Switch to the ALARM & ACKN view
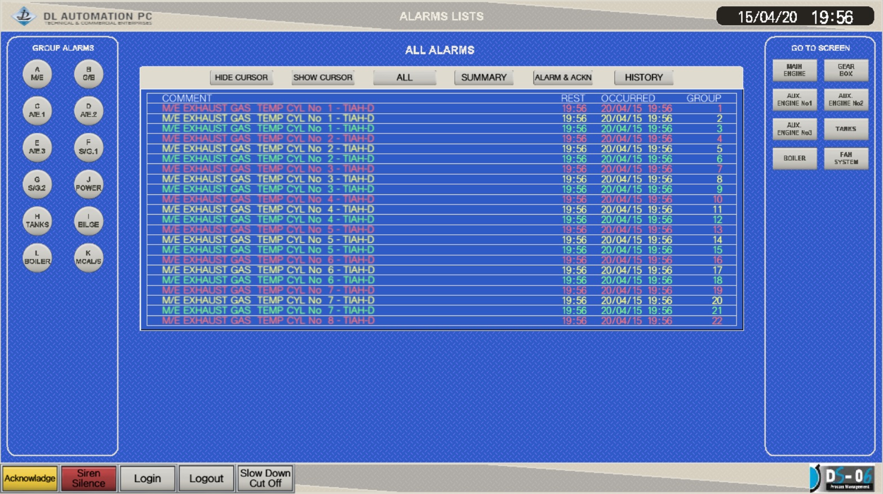This screenshot has height=494, width=883. pos(563,77)
